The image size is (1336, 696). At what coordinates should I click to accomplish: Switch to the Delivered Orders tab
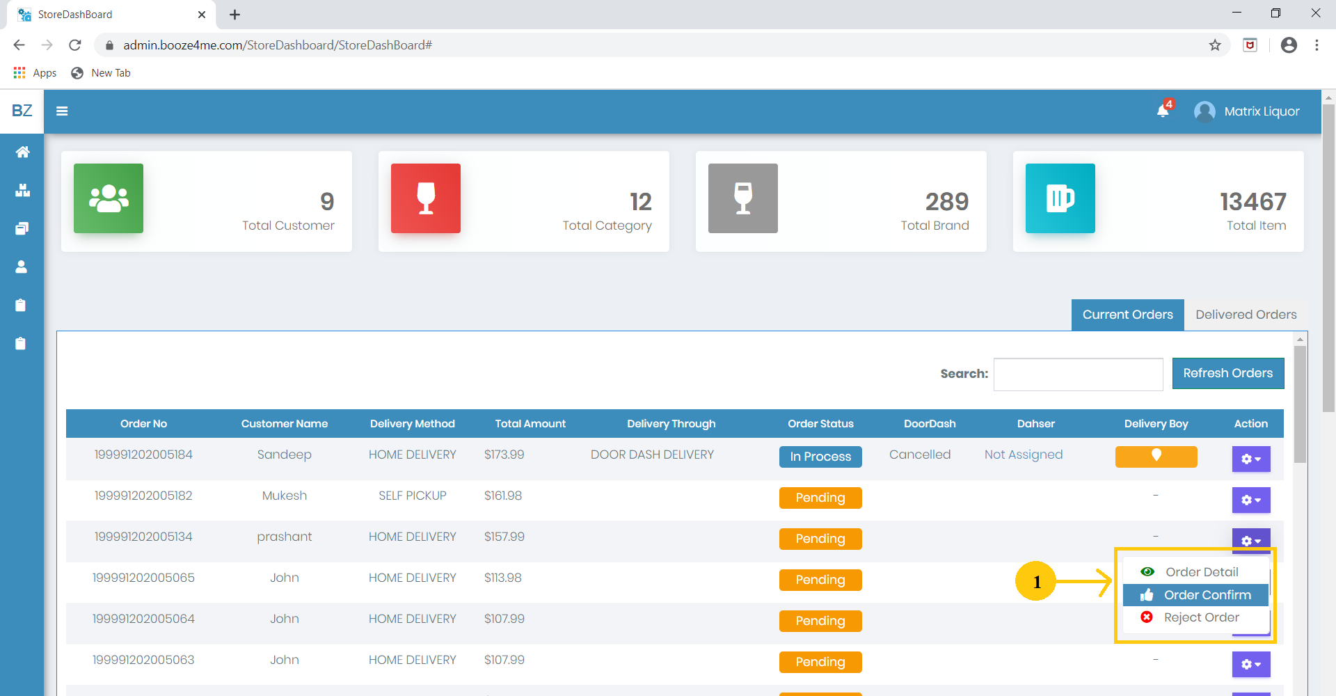click(x=1246, y=315)
